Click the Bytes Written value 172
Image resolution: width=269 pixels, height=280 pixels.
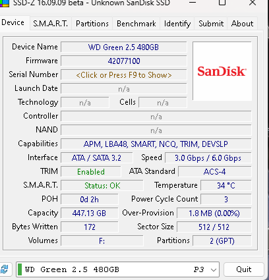point(90,227)
